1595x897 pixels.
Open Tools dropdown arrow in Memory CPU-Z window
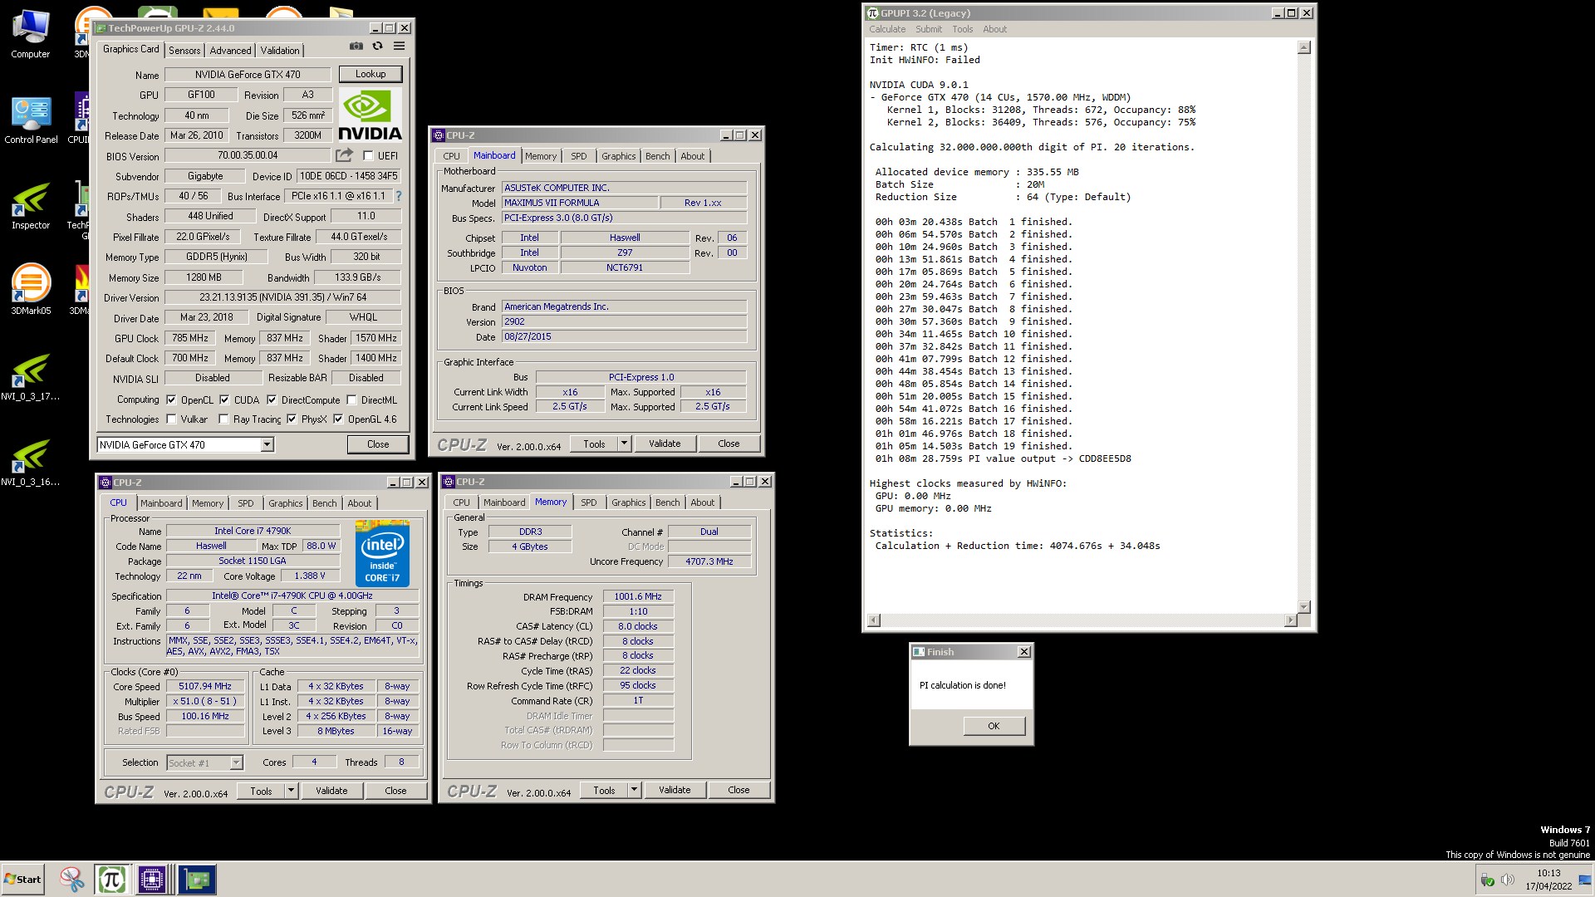[634, 790]
